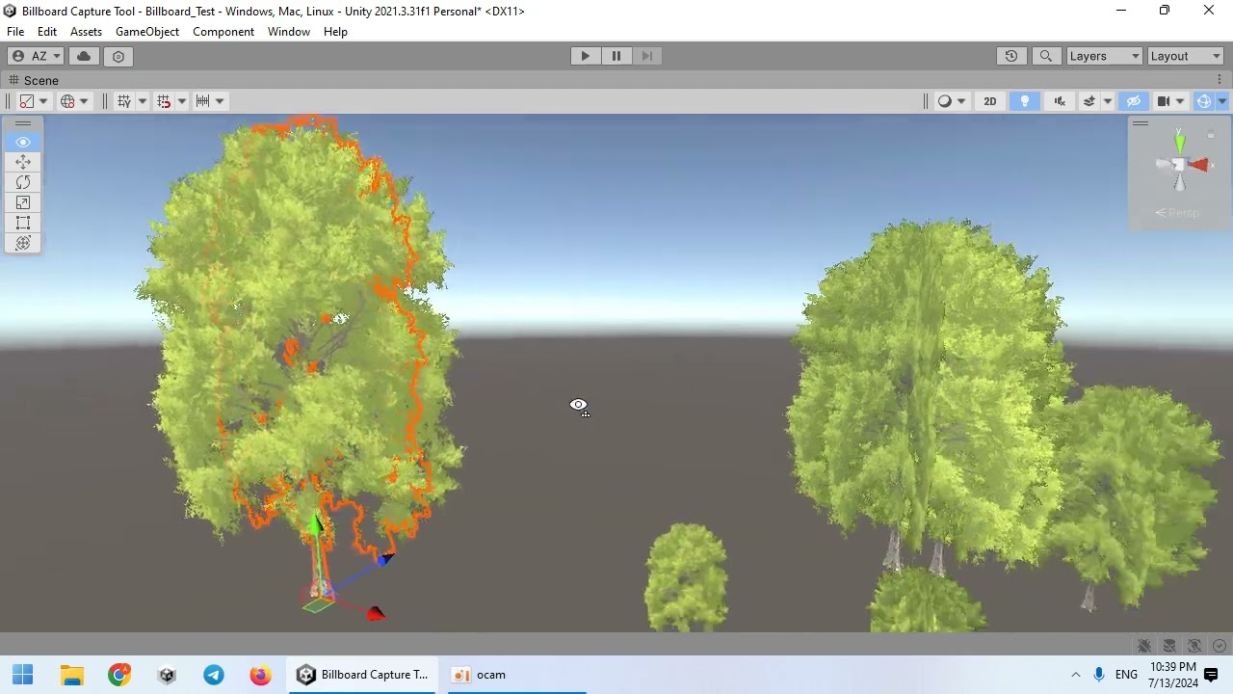
Task: Click the grid snapping icon
Action: pyautogui.click(x=124, y=100)
